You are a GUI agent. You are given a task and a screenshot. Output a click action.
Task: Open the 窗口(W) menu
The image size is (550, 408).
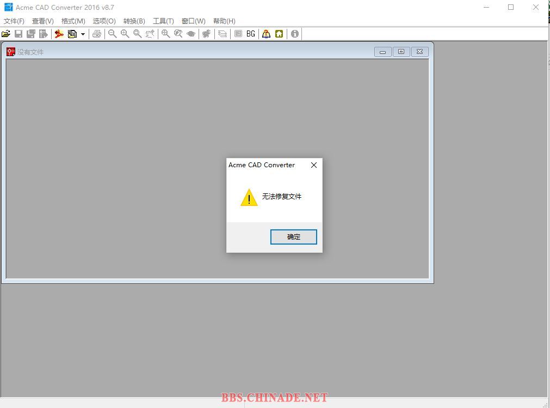(194, 21)
